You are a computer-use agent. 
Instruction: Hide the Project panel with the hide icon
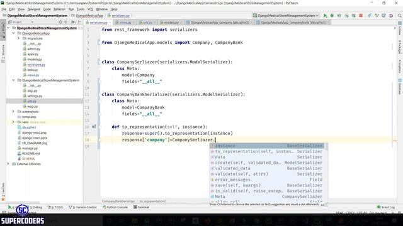click(x=79, y=23)
